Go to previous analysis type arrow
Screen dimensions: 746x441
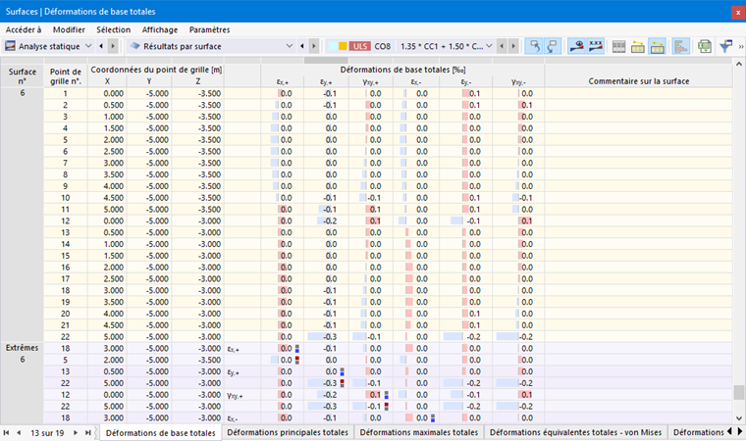[x=101, y=46]
